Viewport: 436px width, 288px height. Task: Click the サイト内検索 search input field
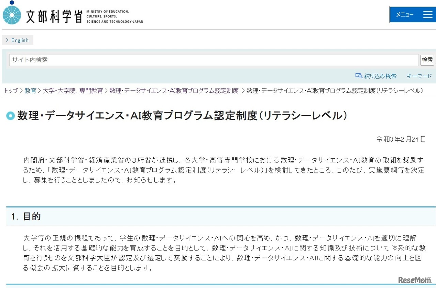click(204, 60)
